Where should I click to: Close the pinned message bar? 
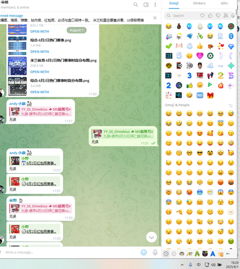coord(155,18)
